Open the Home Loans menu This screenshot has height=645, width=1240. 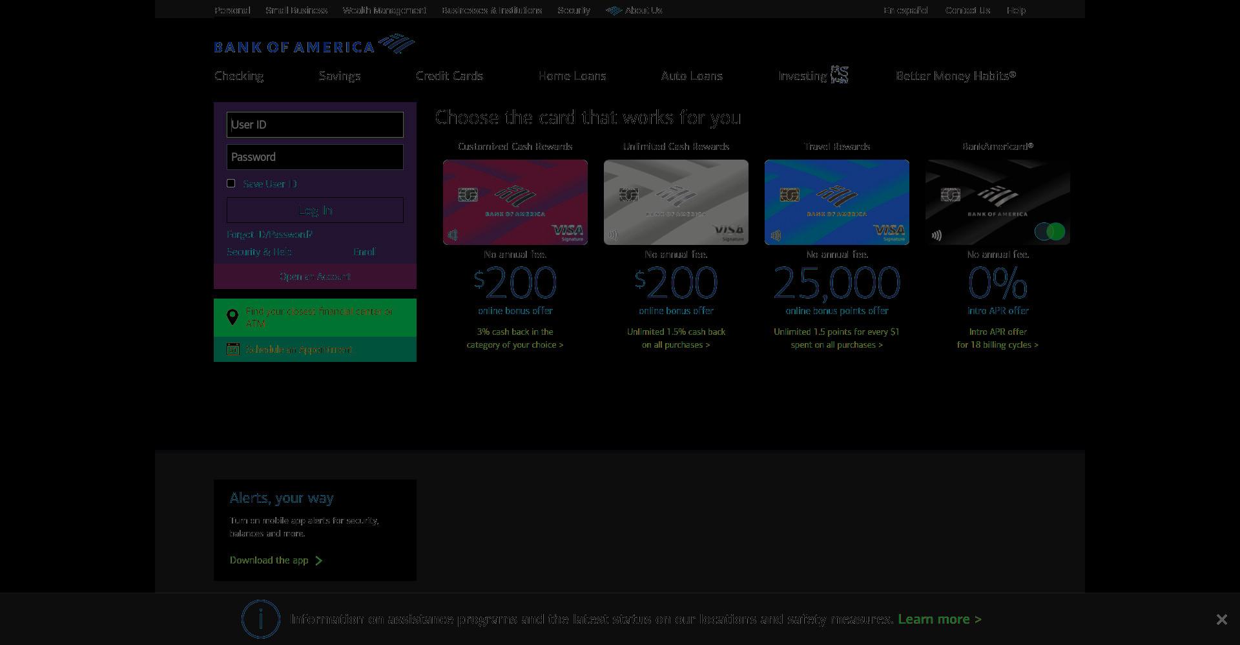coord(572,76)
